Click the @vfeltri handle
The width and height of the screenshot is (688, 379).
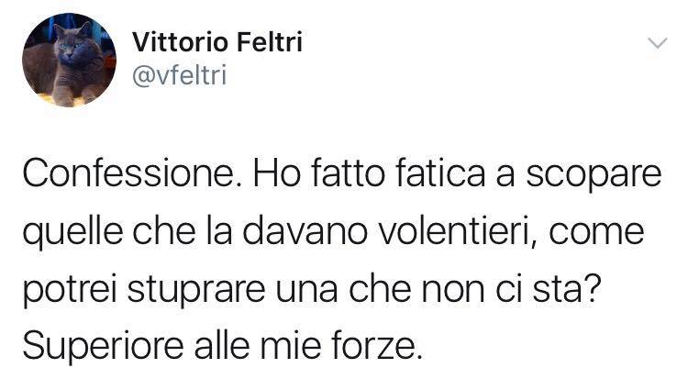click(179, 75)
